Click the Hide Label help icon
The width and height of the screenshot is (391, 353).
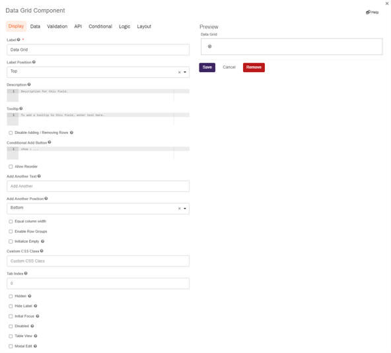pyautogui.click(x=36, y=306)
